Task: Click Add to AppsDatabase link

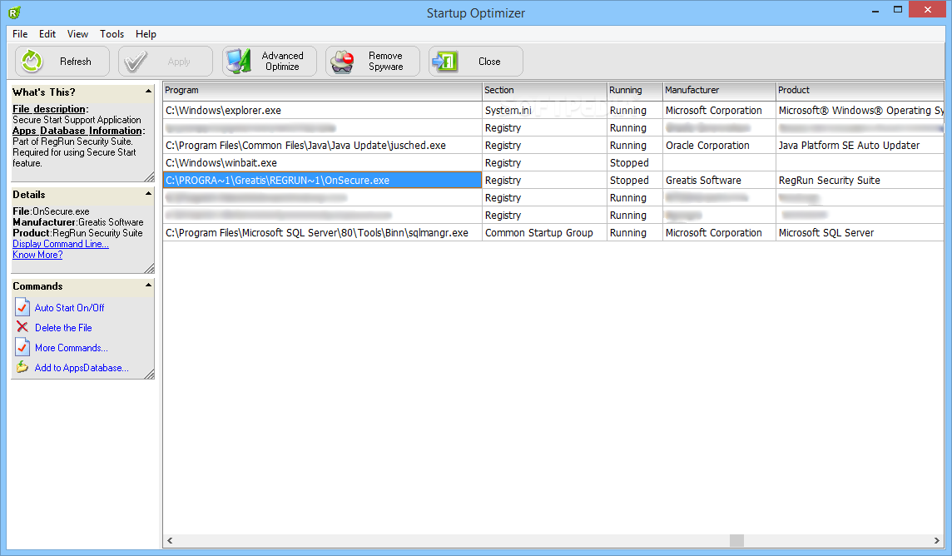Action: pos(82,368)
